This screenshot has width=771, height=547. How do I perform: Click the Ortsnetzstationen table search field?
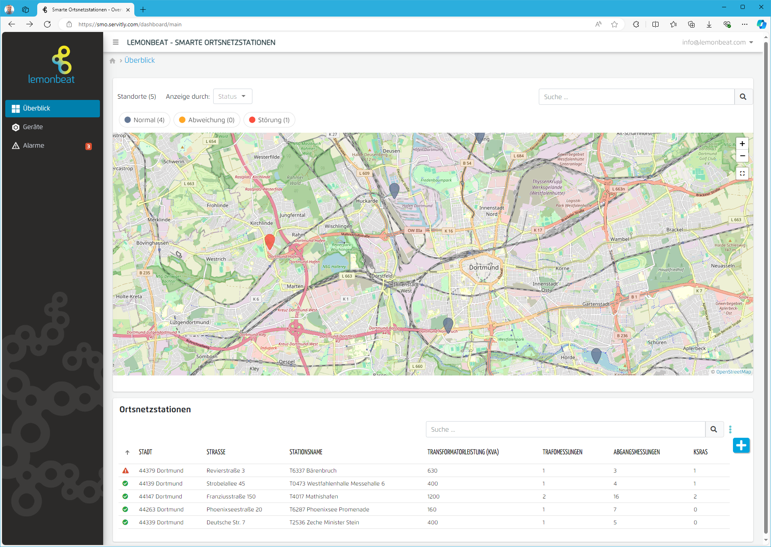[x=565, y=429]
